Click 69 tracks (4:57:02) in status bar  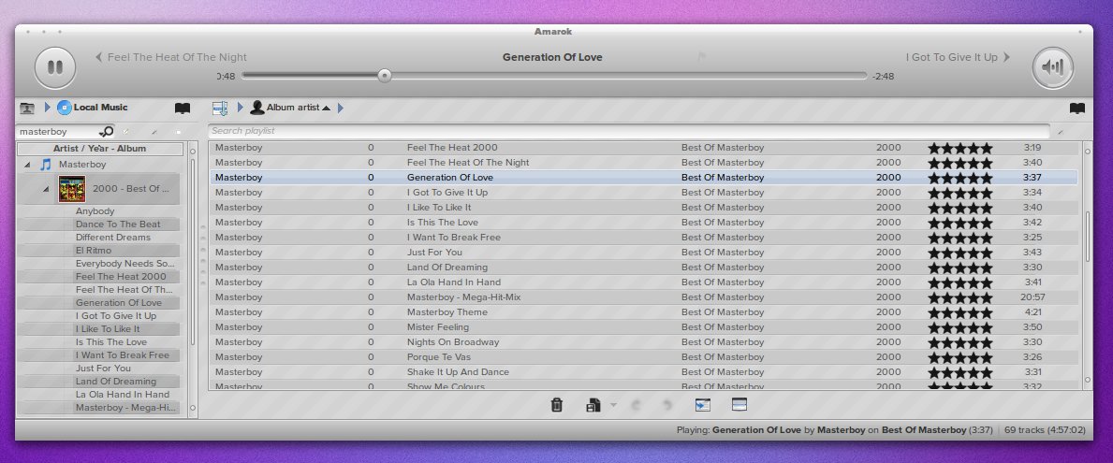pyautogui.click(x=1045, y=429)
